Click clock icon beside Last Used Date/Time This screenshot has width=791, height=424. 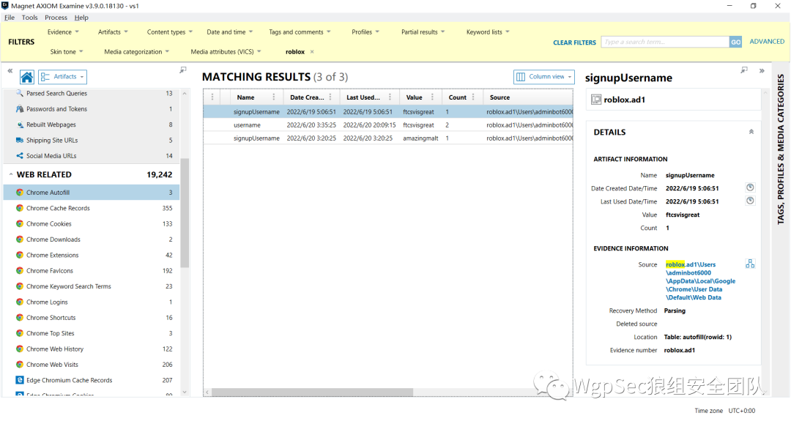(750, 201)
